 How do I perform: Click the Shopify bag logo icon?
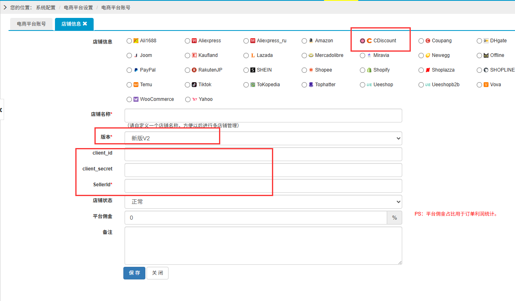click(369, 70)
